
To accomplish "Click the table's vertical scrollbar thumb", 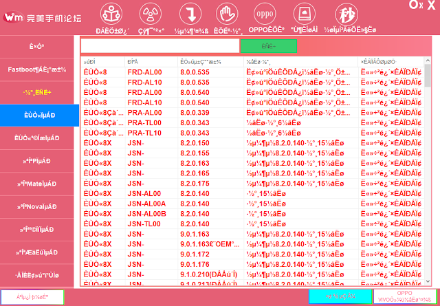I will (x=428, y=76).
